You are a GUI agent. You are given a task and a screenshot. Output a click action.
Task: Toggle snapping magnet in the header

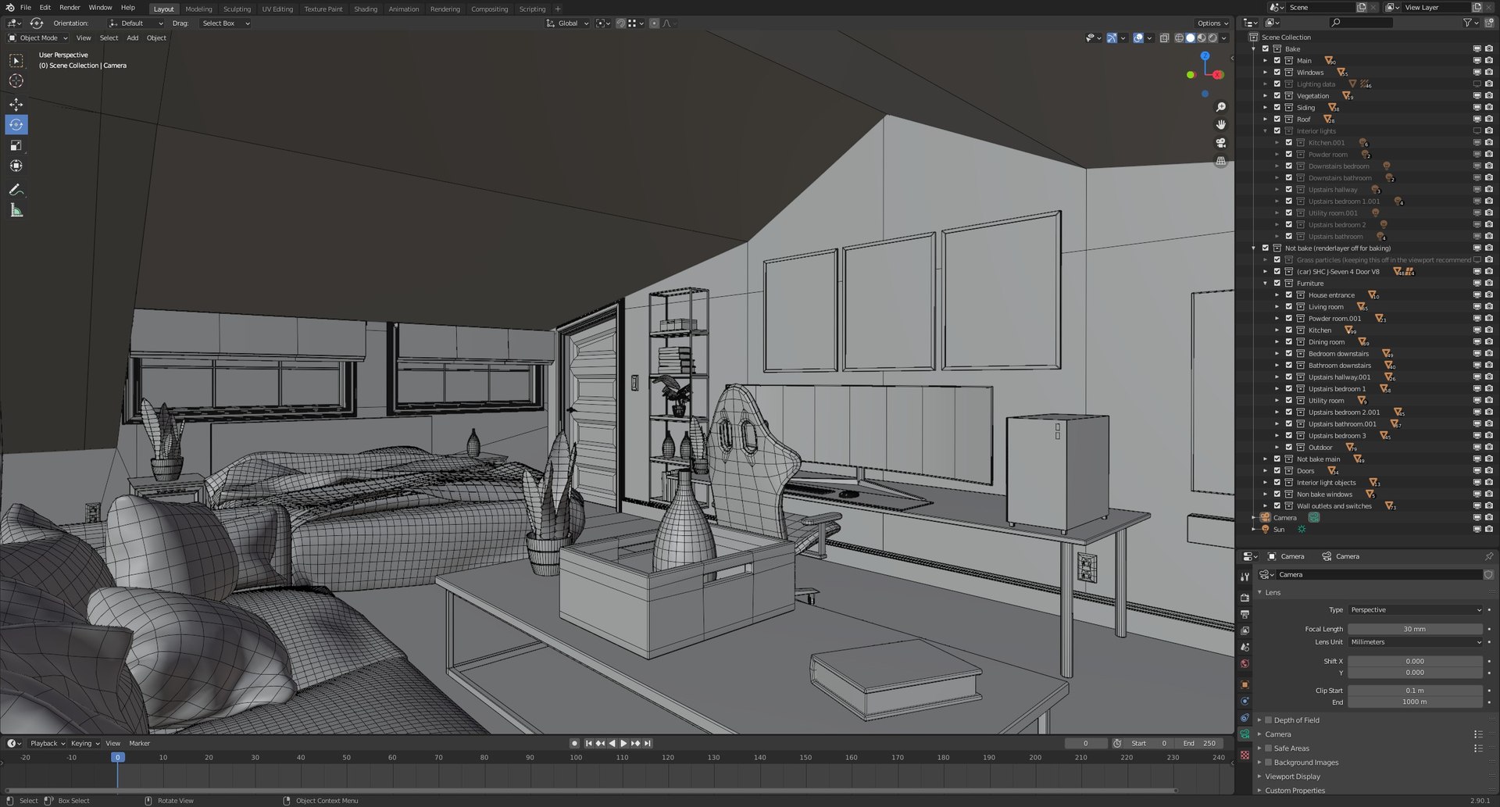(x=621, y=23)
